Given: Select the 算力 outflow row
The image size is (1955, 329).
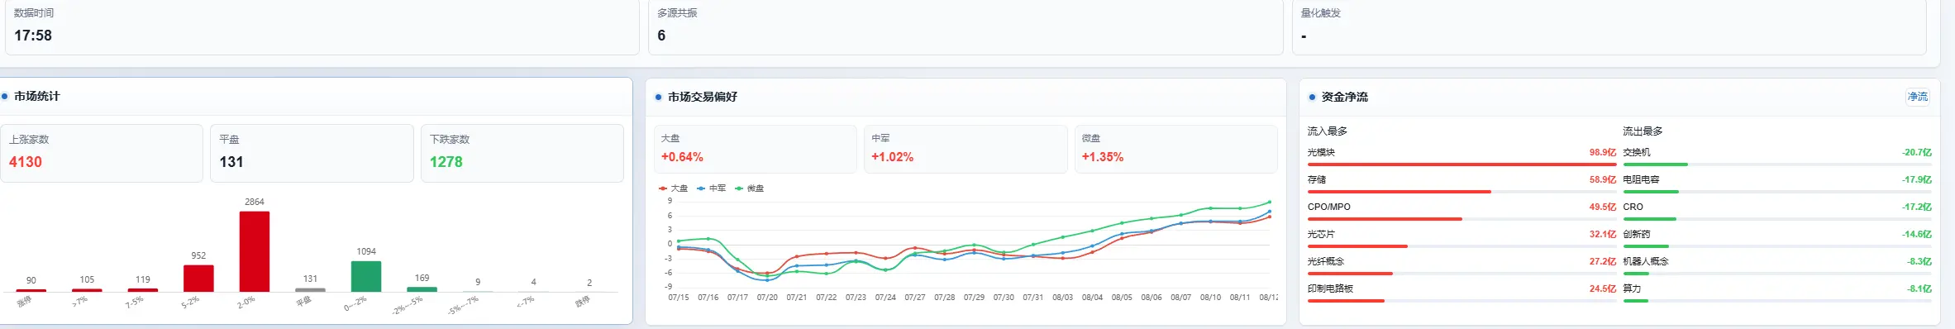Looking at the screenshot, I should click(x=1777, y=293).
